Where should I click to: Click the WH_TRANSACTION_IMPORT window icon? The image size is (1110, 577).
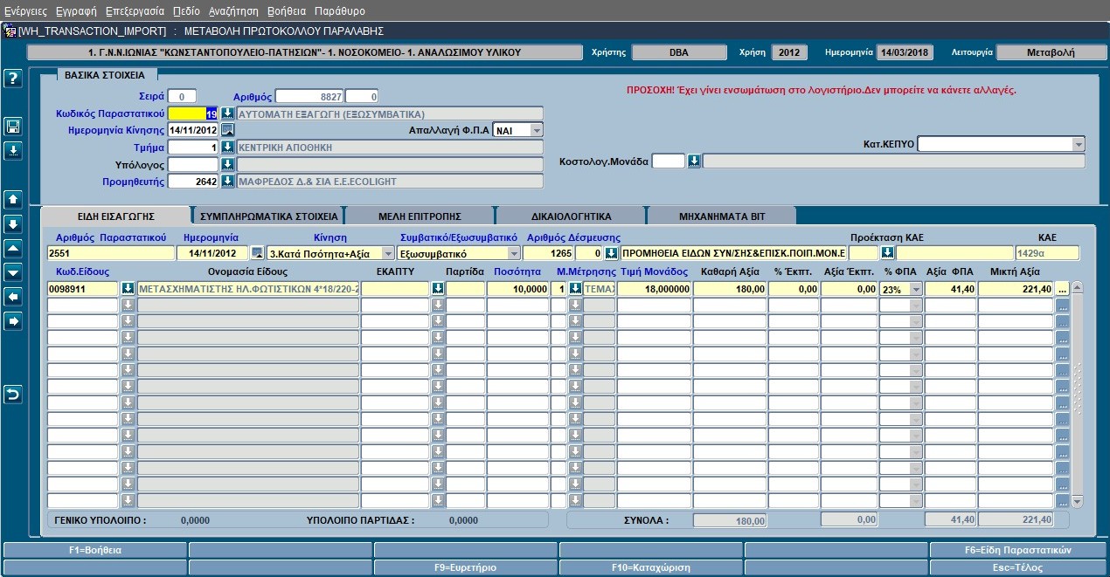pos(10,31)
